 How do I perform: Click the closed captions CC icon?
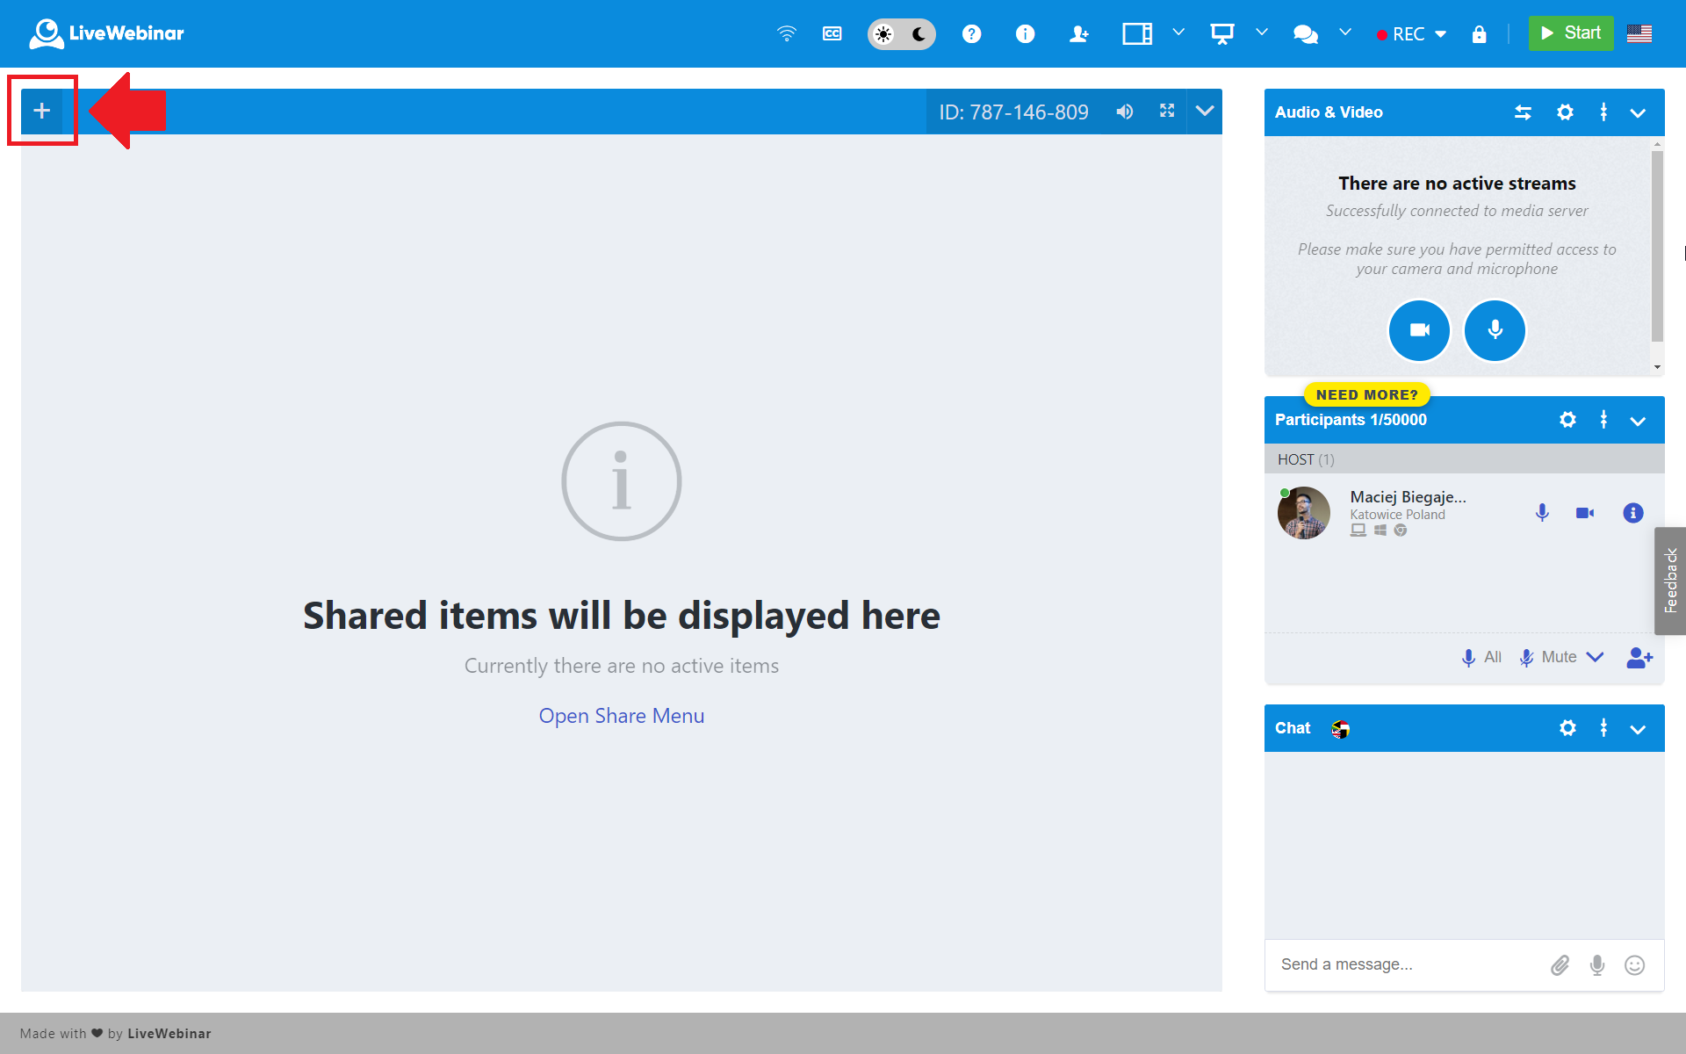point(832,34)
